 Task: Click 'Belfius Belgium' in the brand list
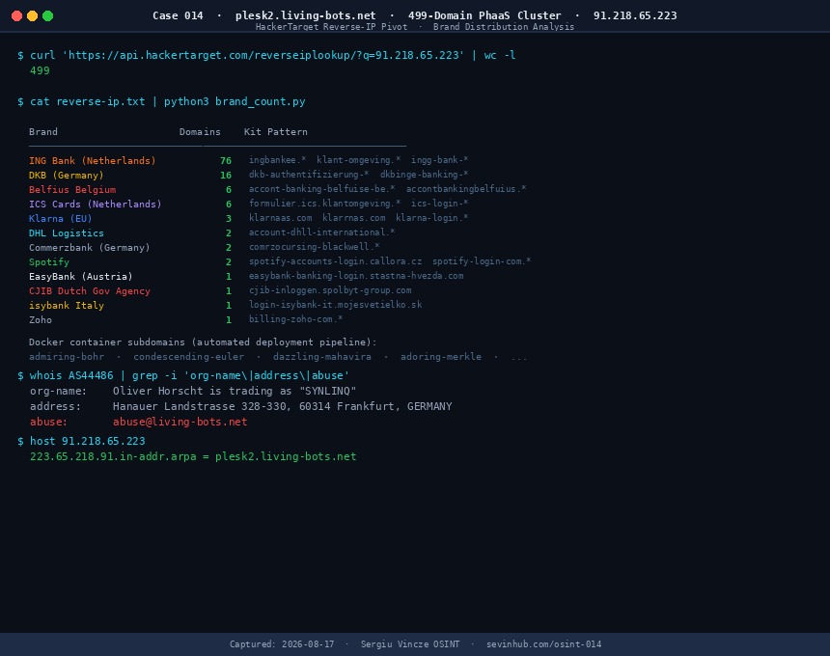72,189
